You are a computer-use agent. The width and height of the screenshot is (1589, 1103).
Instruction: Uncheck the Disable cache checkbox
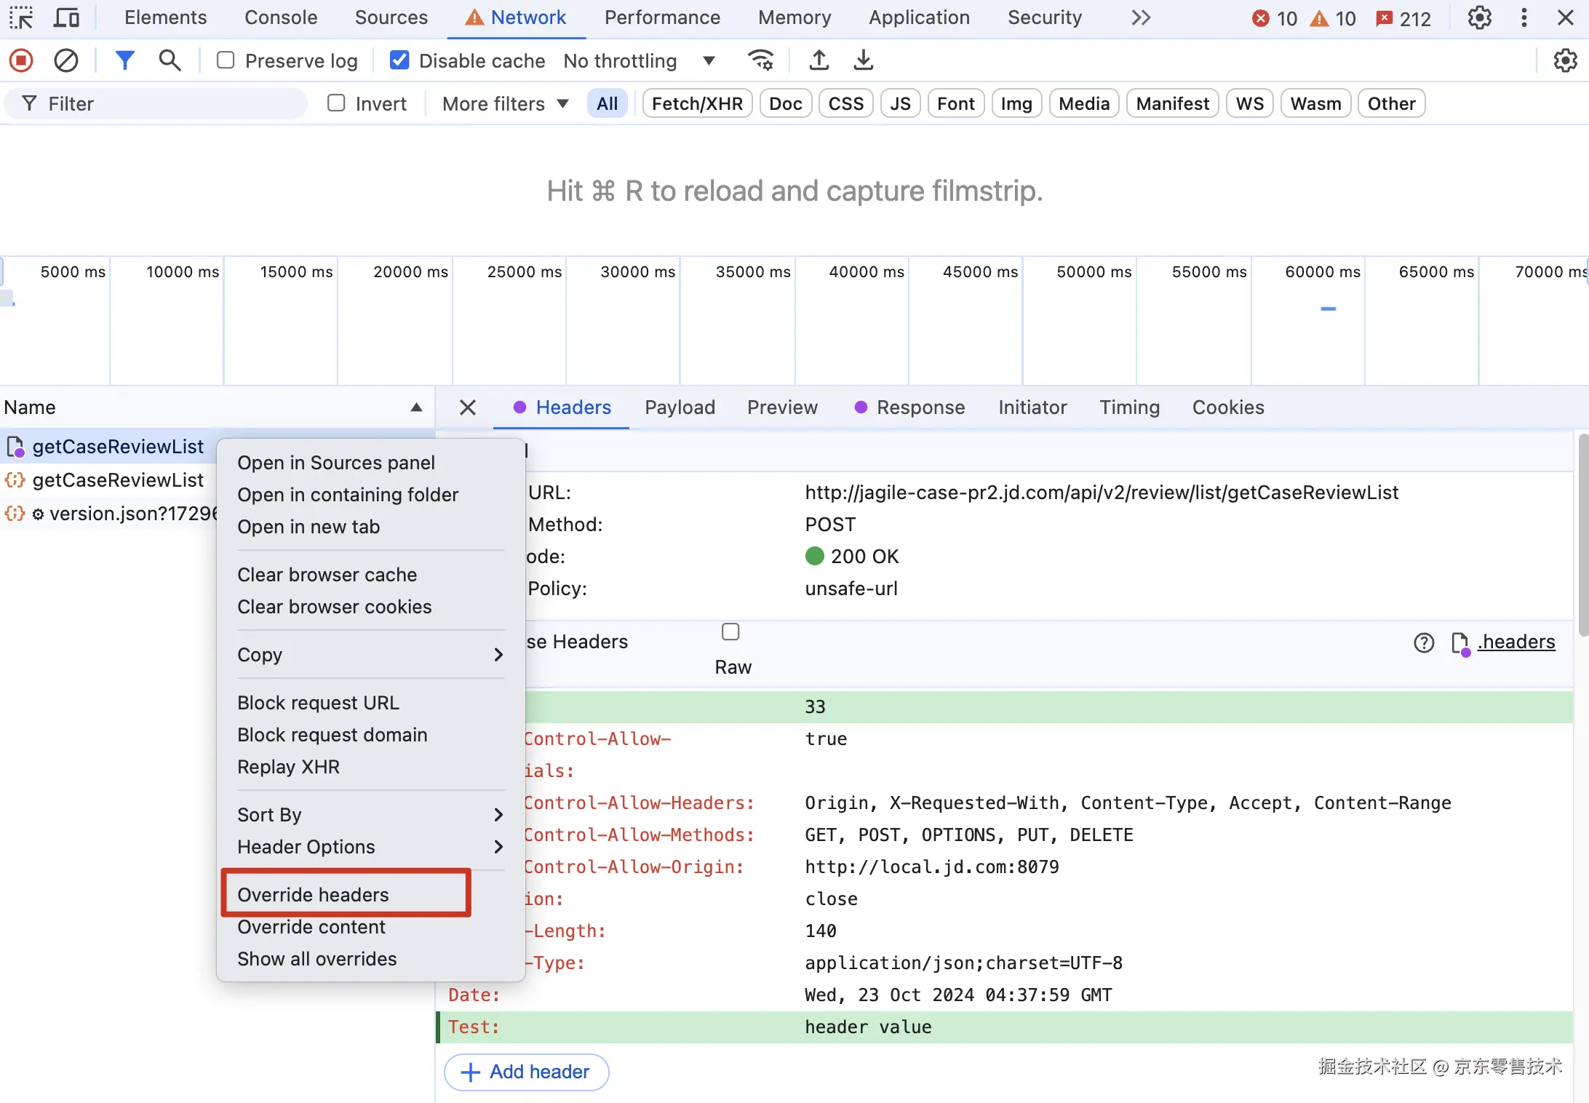click(399, 60)
